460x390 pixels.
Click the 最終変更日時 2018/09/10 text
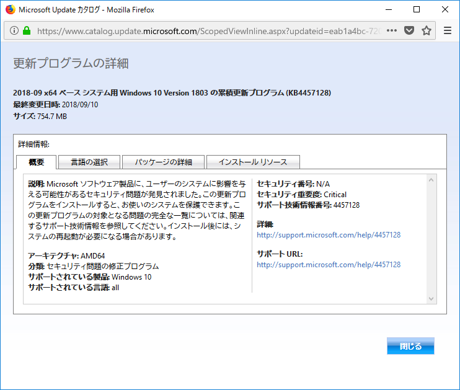[x=55, y=104]
